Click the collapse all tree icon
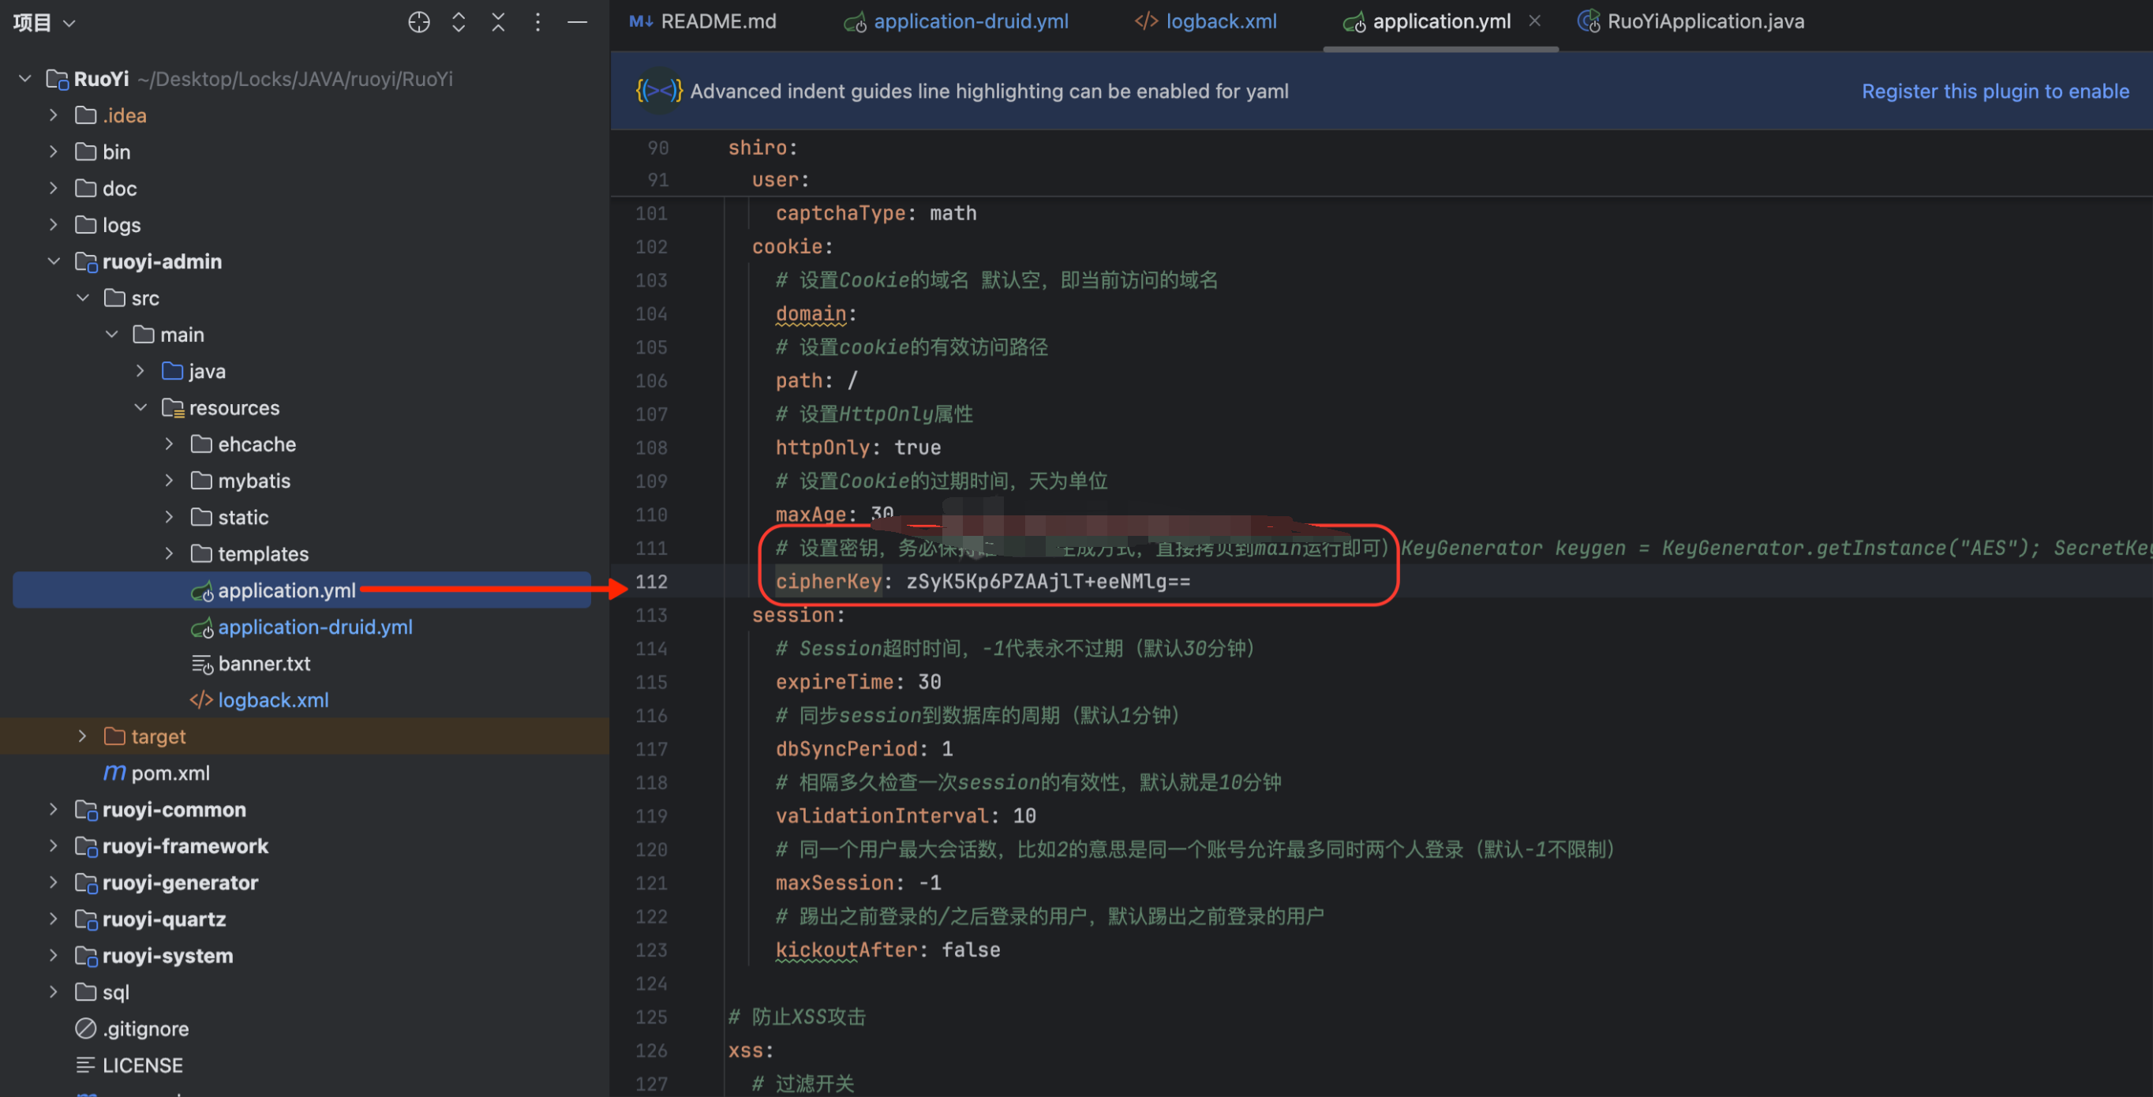The image size is (2153, 1097). pos(498,23)
